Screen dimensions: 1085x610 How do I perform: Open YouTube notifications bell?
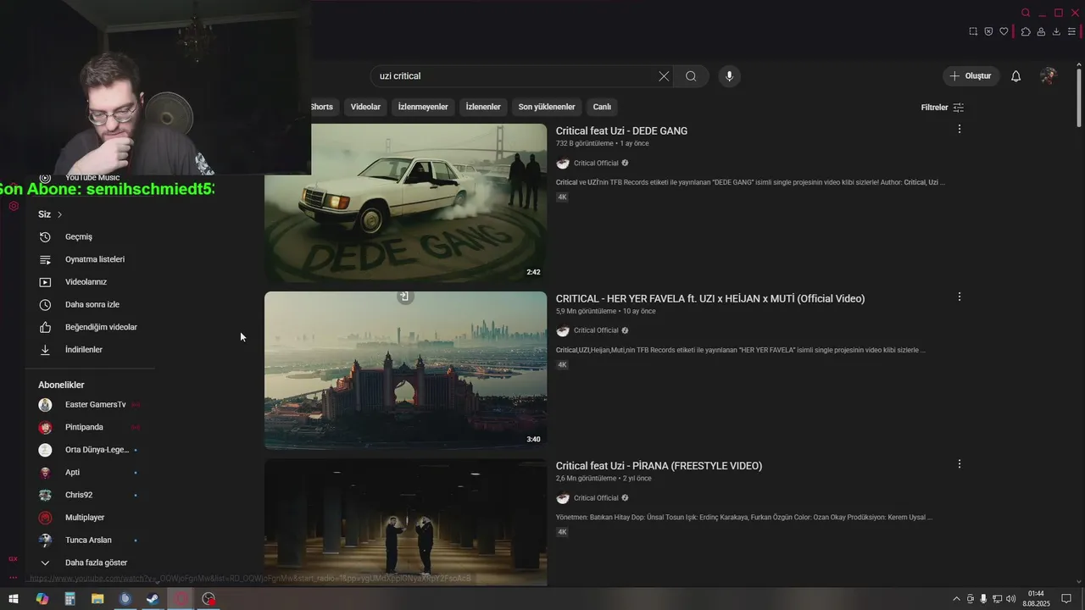tap(1015, 76)
